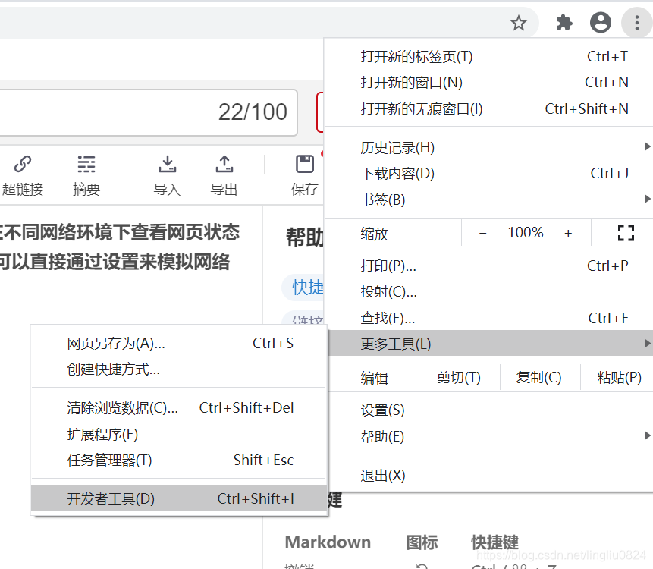Click the 保存 save icon
This screenshot has width=653, height=569.
click(x=304, y=174)
